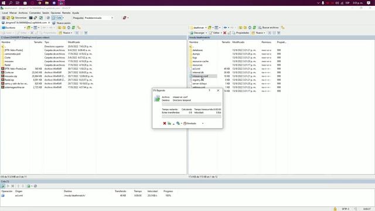Click the help question mark in download dialog
The image size is (375, 211).
click(x=210, y=90)
